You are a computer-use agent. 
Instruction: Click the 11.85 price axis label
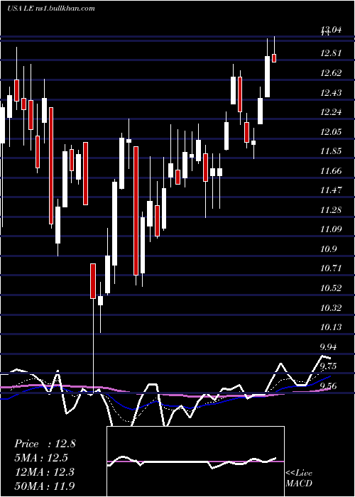pos(331,151)
